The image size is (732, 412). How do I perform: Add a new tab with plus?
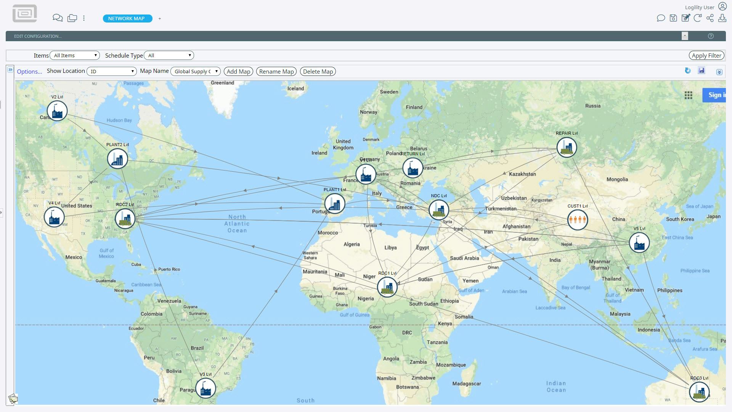pos(160,18)
